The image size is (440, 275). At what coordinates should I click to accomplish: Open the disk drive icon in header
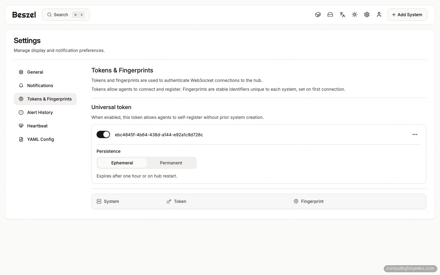tap(330, 15)
